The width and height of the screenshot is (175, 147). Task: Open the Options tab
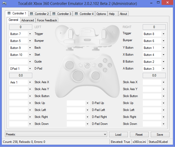101,14
